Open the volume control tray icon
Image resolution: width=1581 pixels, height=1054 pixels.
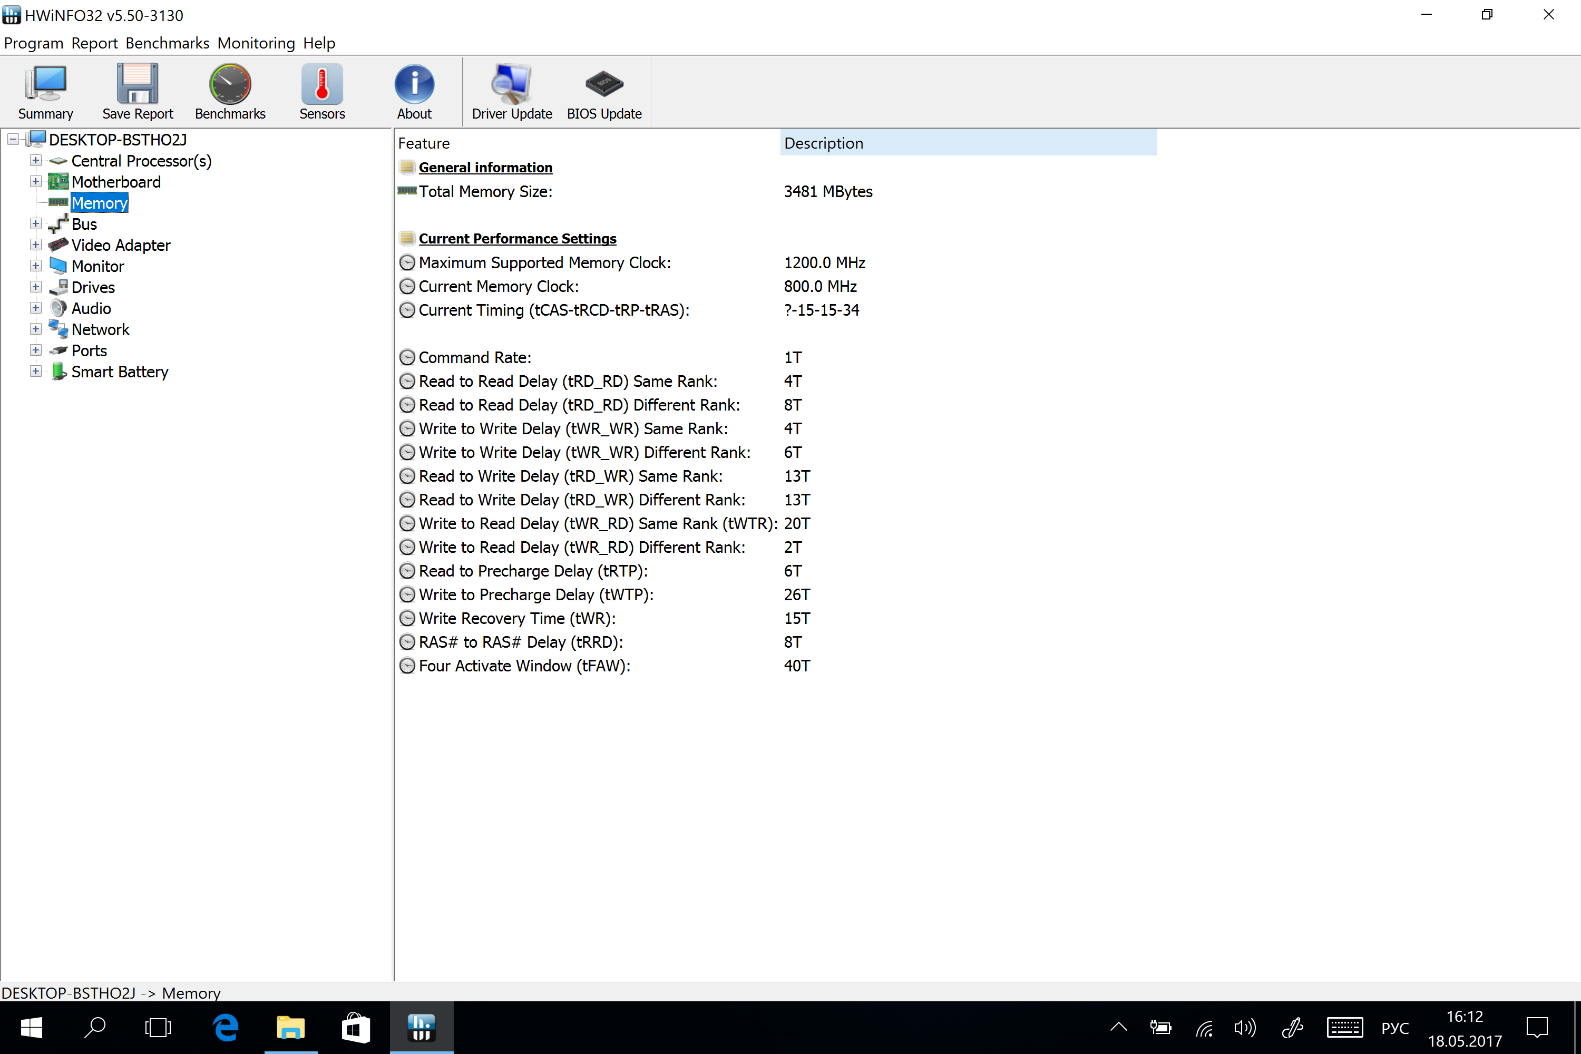1244,1028
